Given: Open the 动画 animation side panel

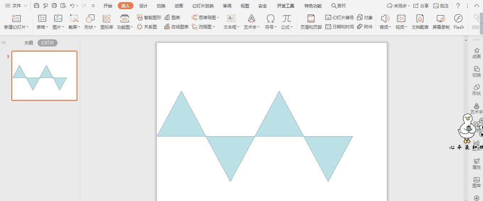Looking at the screenshot, I should (x=477, y=54).
